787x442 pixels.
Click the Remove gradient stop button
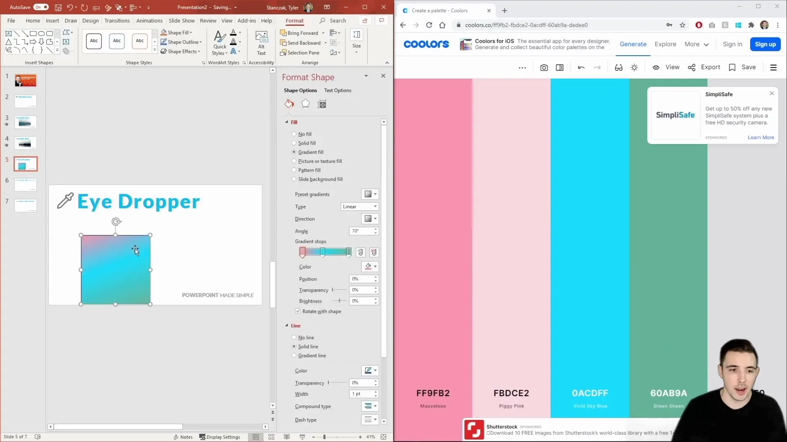pyautogui.click(x=374, y=253)
